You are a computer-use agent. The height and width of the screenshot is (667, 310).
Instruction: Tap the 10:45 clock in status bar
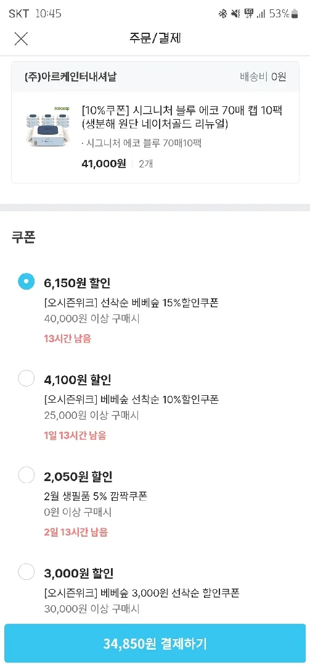coord(49,14)
